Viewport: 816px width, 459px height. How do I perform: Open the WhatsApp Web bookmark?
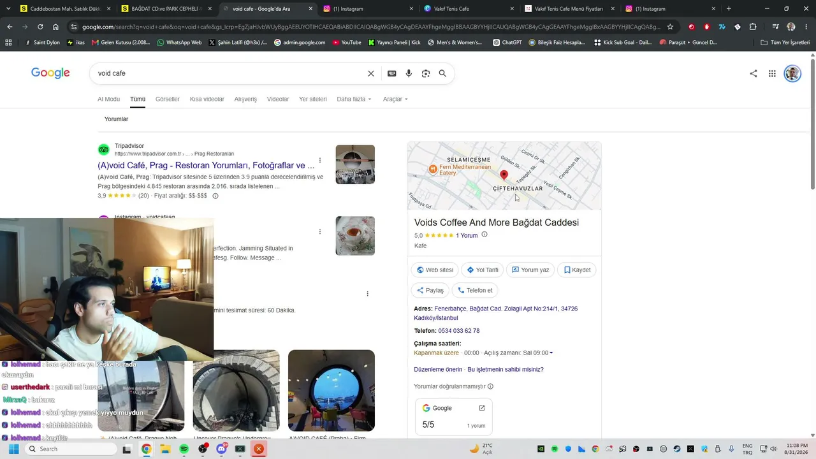point(179,43)
